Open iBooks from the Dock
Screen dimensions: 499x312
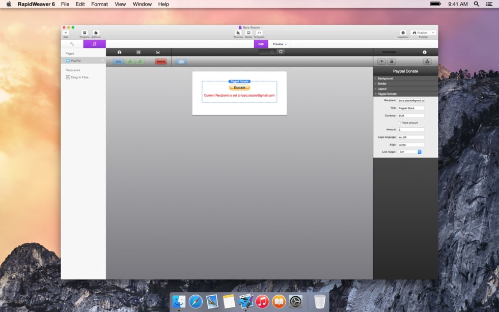coord(279,301)
